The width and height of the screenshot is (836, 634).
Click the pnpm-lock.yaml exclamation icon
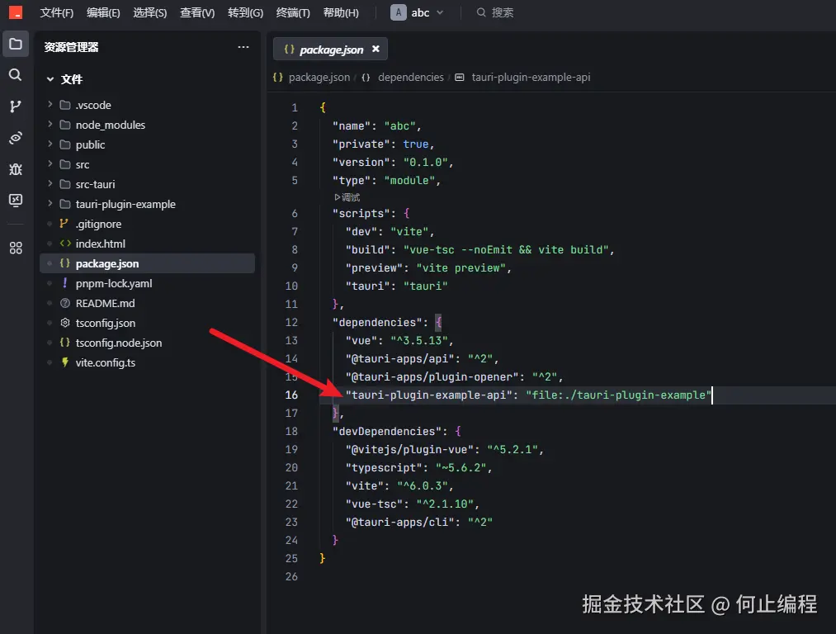pyautogui.click(x=65, y=283)
